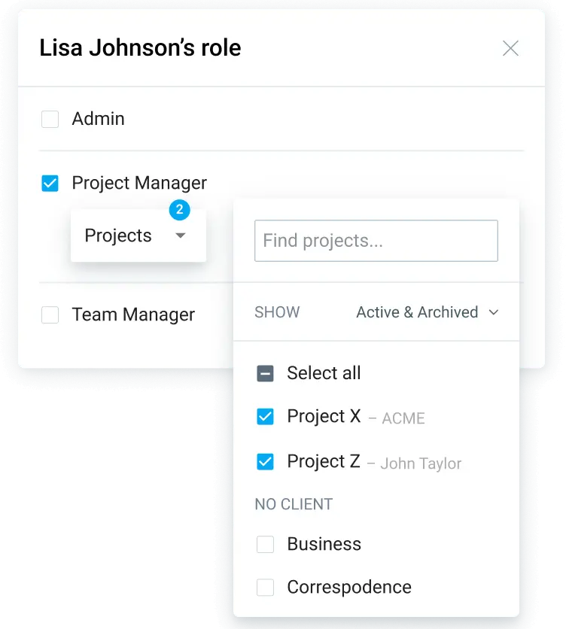Image resolution: width=566 pixels, height=629 pixels.
Task: Click the checkmark icon beside Project X
Action: tap(265, 416)
